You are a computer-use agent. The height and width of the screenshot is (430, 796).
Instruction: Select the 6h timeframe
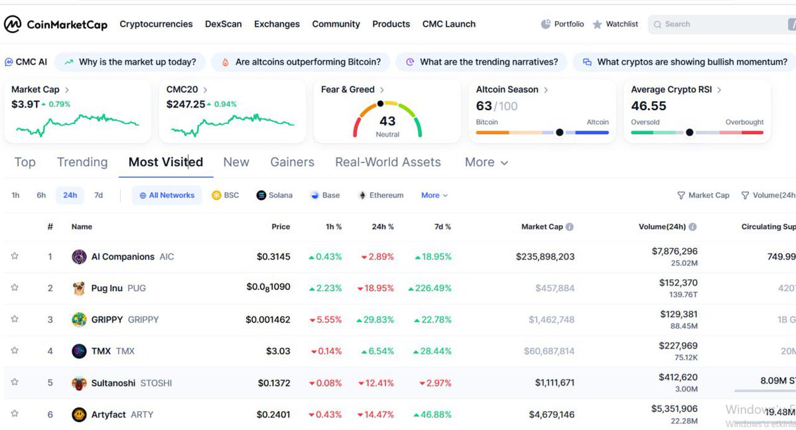[41, 195]
